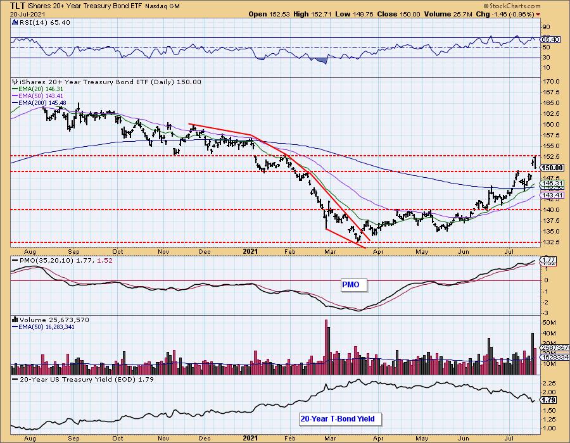Select the EMA(50) 143.41 legend entry
Image resolution: width=570 pixels, height=443 pixels.
pyautogui.click(x=37, y=96)
